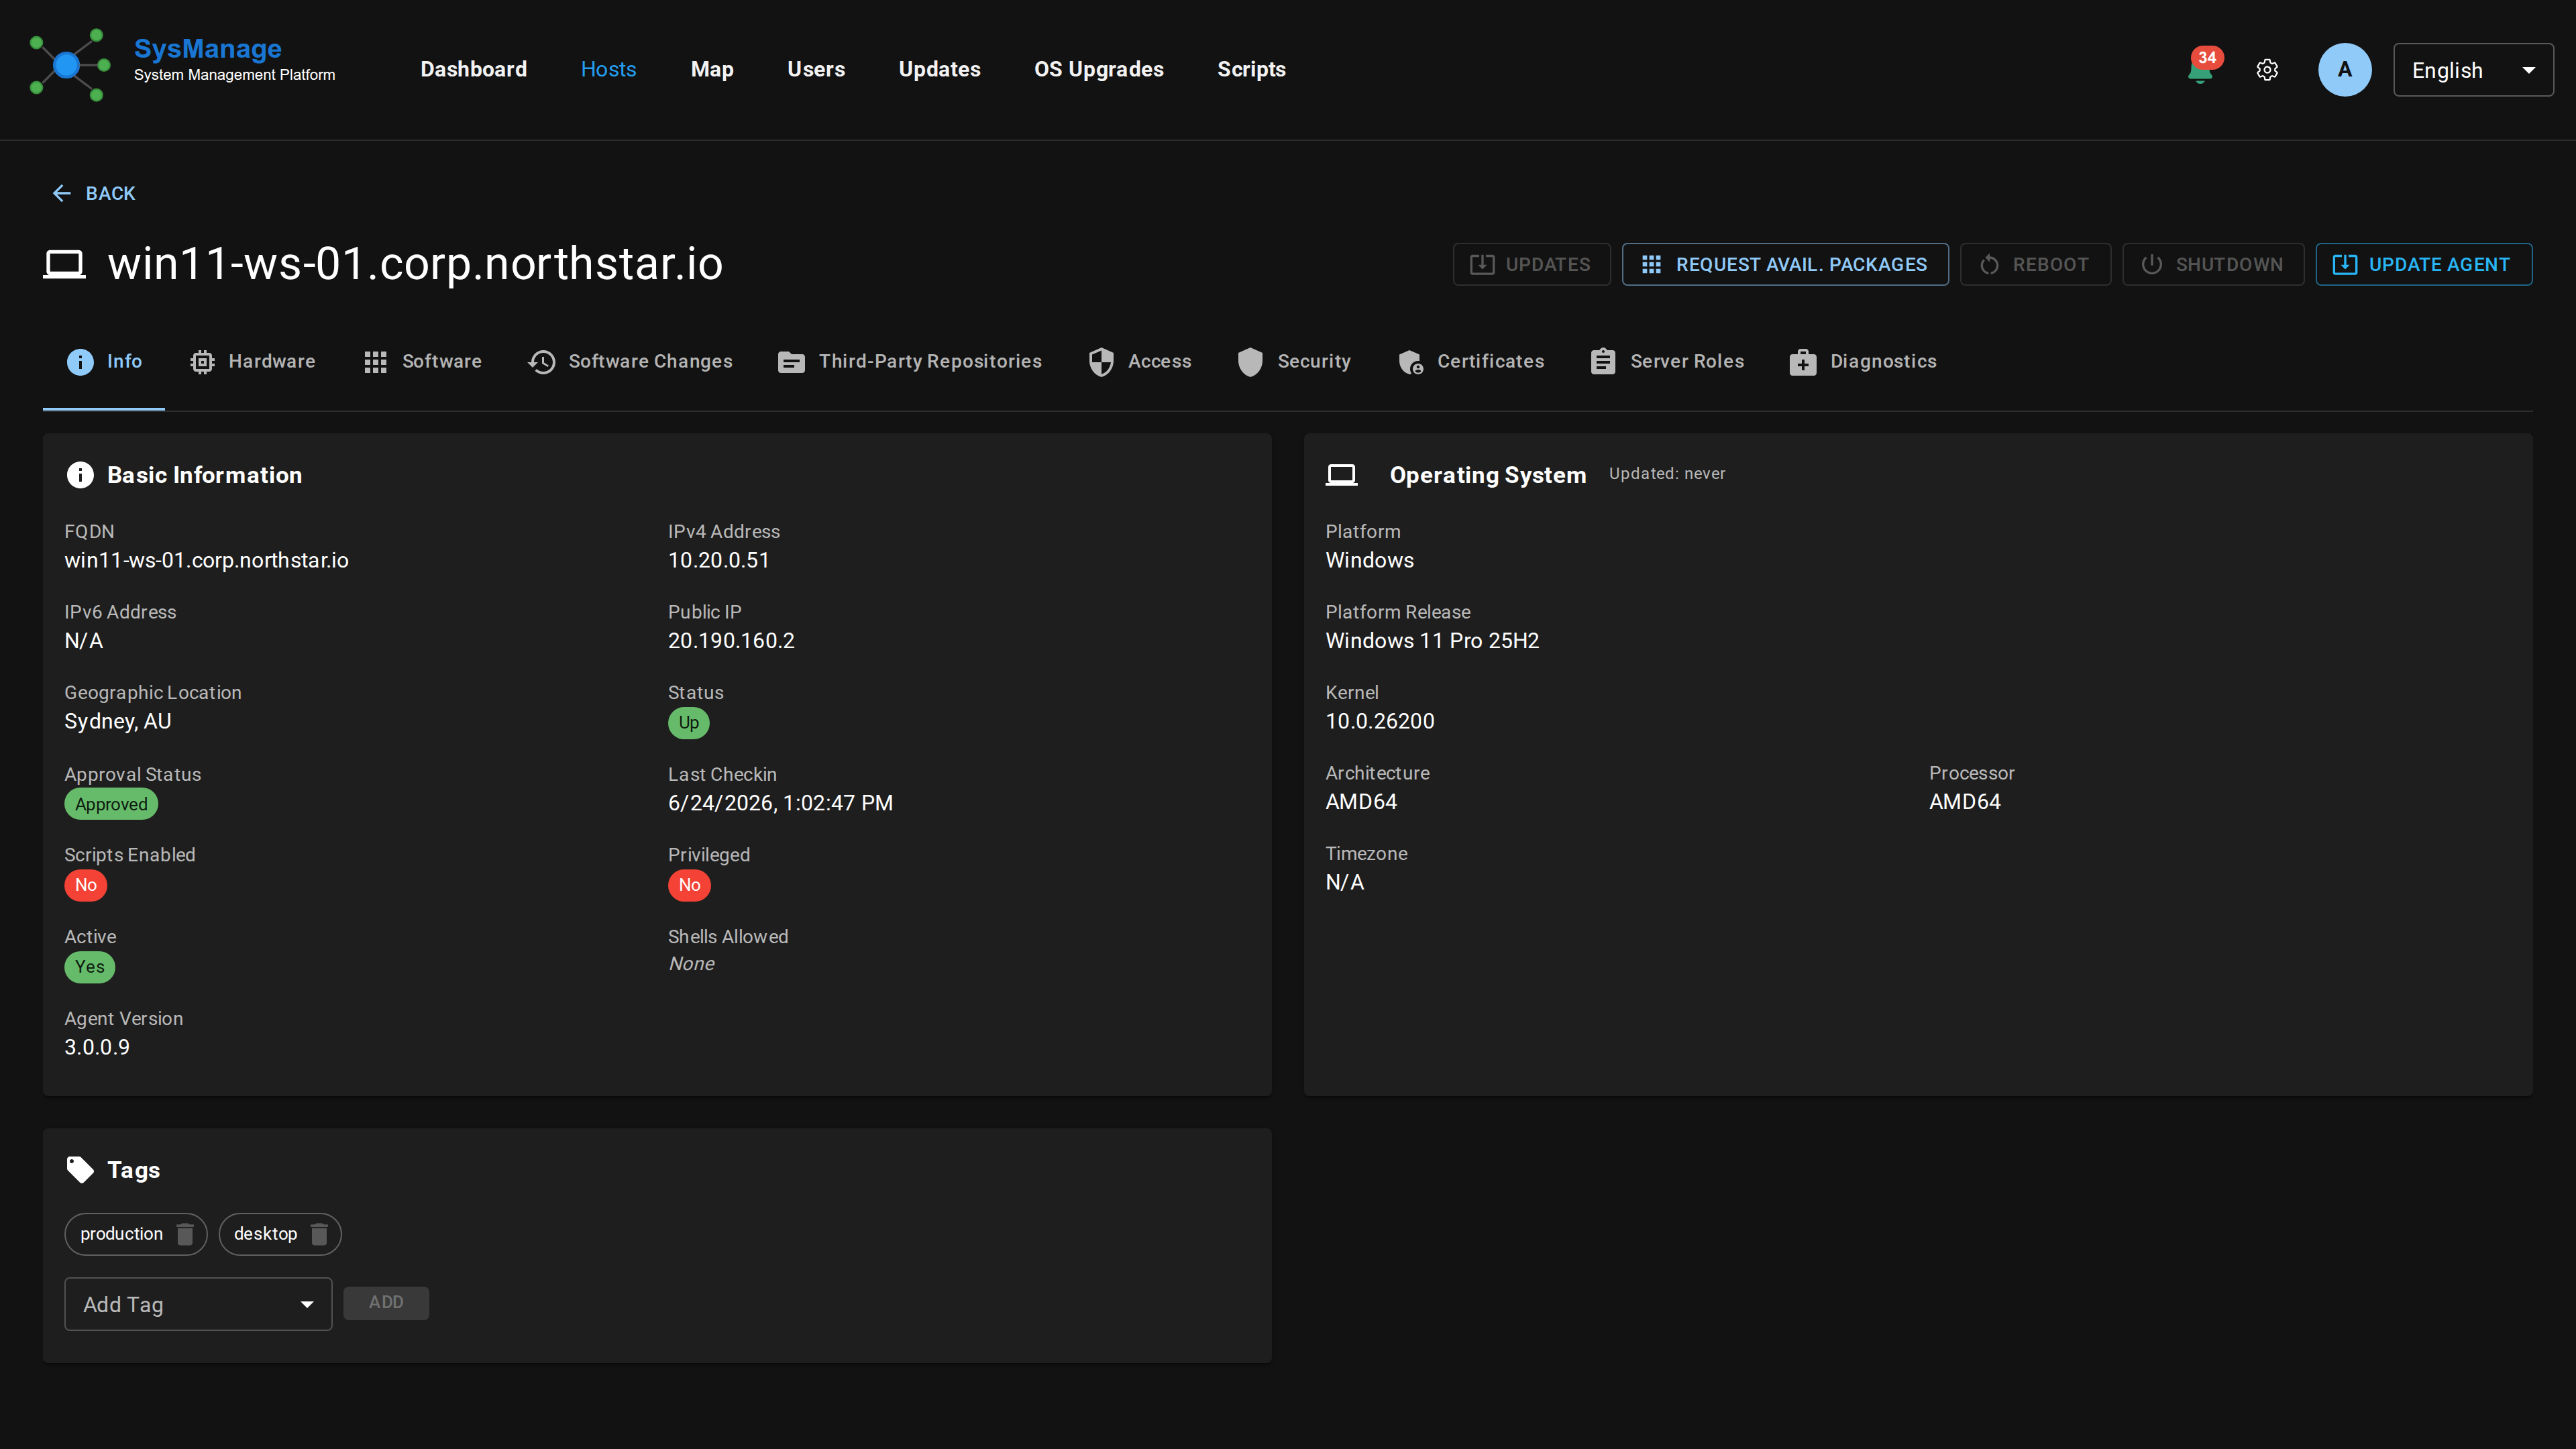Click the laptop icon beside the host name
The width and height of the screenshot is (2576, 1449).
[64, 264]
